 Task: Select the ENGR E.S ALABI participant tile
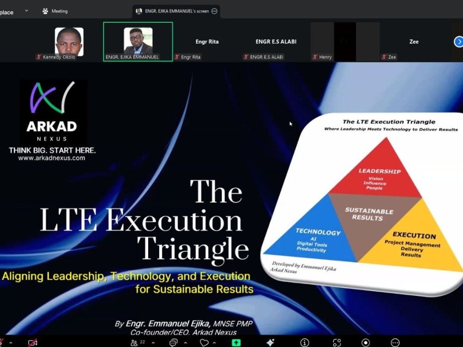point(276,42)
